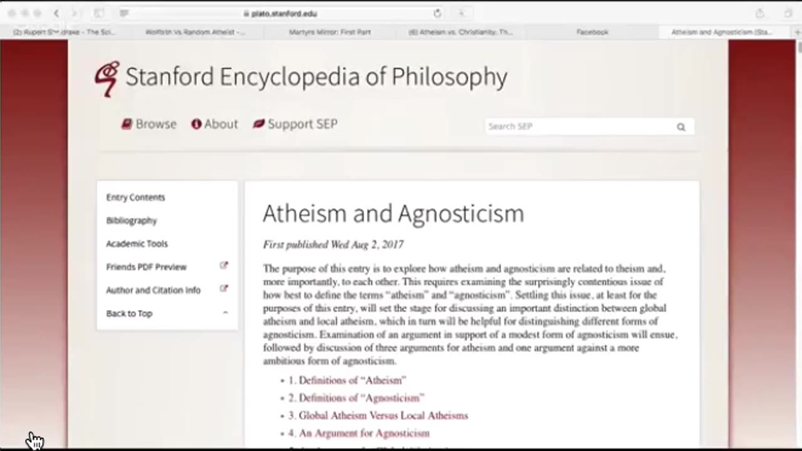Click external link icon beside Author and Citation Info
The image size is (802, 451).
coord(224,289)
